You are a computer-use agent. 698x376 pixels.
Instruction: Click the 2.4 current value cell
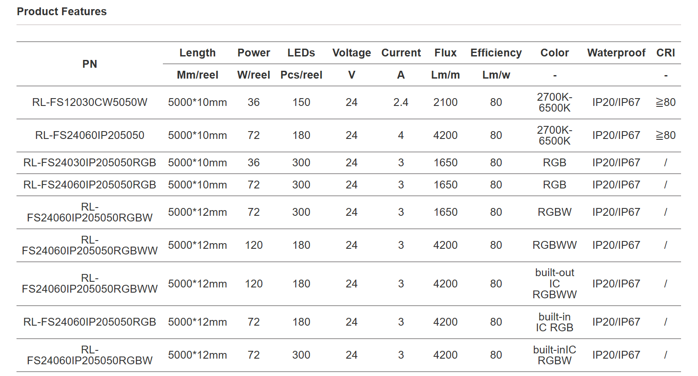[400, 102]
